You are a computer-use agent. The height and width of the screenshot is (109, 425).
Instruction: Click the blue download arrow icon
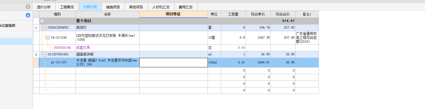[28, 15]
